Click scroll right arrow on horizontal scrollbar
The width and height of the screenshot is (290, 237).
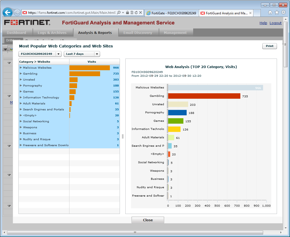[x=281, y=232]
